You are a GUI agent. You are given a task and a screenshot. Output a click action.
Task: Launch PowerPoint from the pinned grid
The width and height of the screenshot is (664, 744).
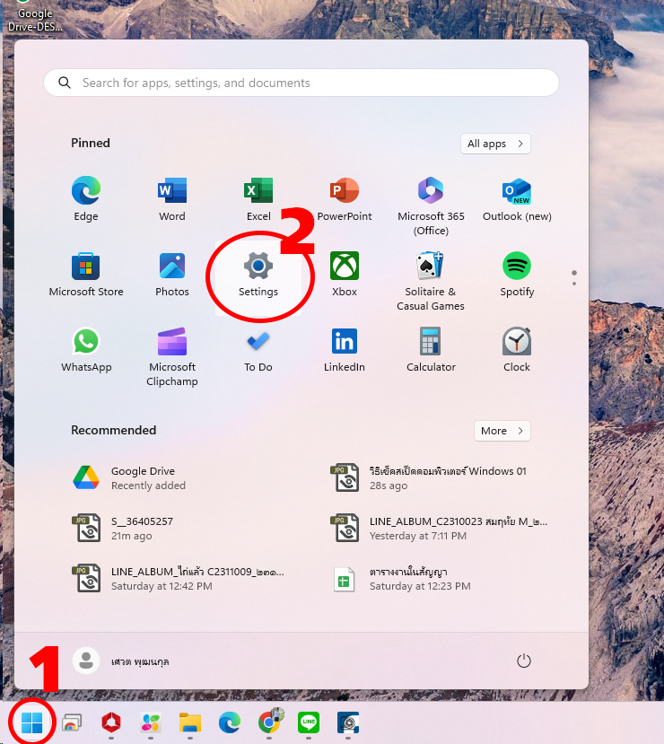click(345, 198)
